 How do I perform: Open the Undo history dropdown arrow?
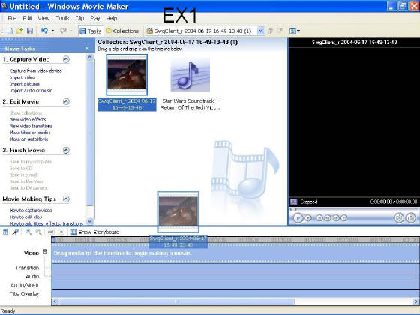click(52, 31)
